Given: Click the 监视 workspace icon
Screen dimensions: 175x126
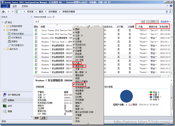Looking at the screenshot, I should (5, 106).
